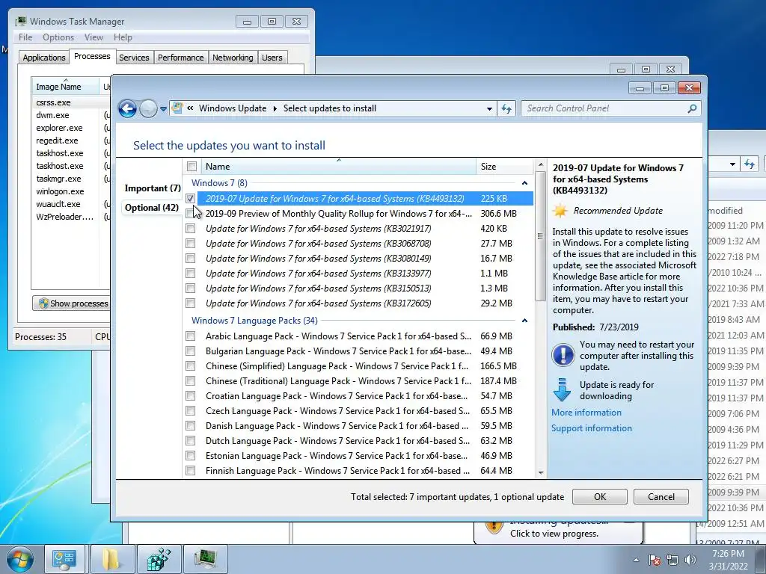The width and height of the screenshot is (766, 574).
Task: Select the Optional (42) category
Action: point(151,208)
